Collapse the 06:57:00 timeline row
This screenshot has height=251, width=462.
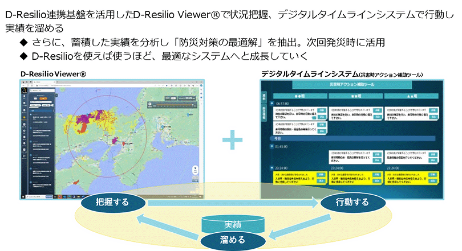click(272, 104)
